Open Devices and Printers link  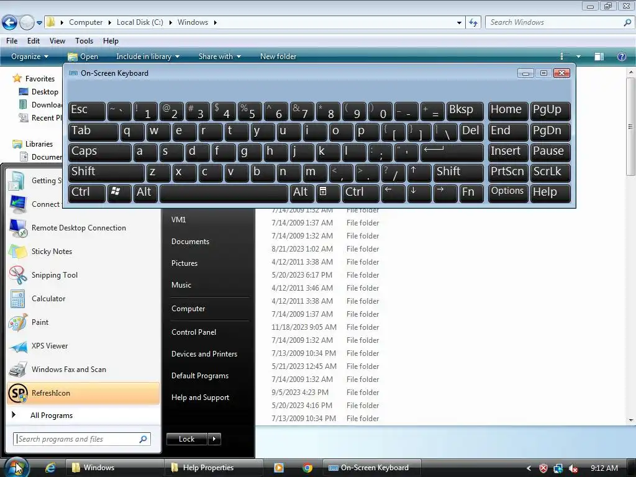coord(204,354)
